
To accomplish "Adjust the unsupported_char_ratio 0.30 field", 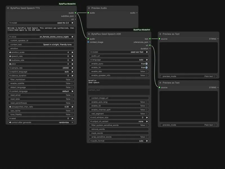I will pos(41,107).
